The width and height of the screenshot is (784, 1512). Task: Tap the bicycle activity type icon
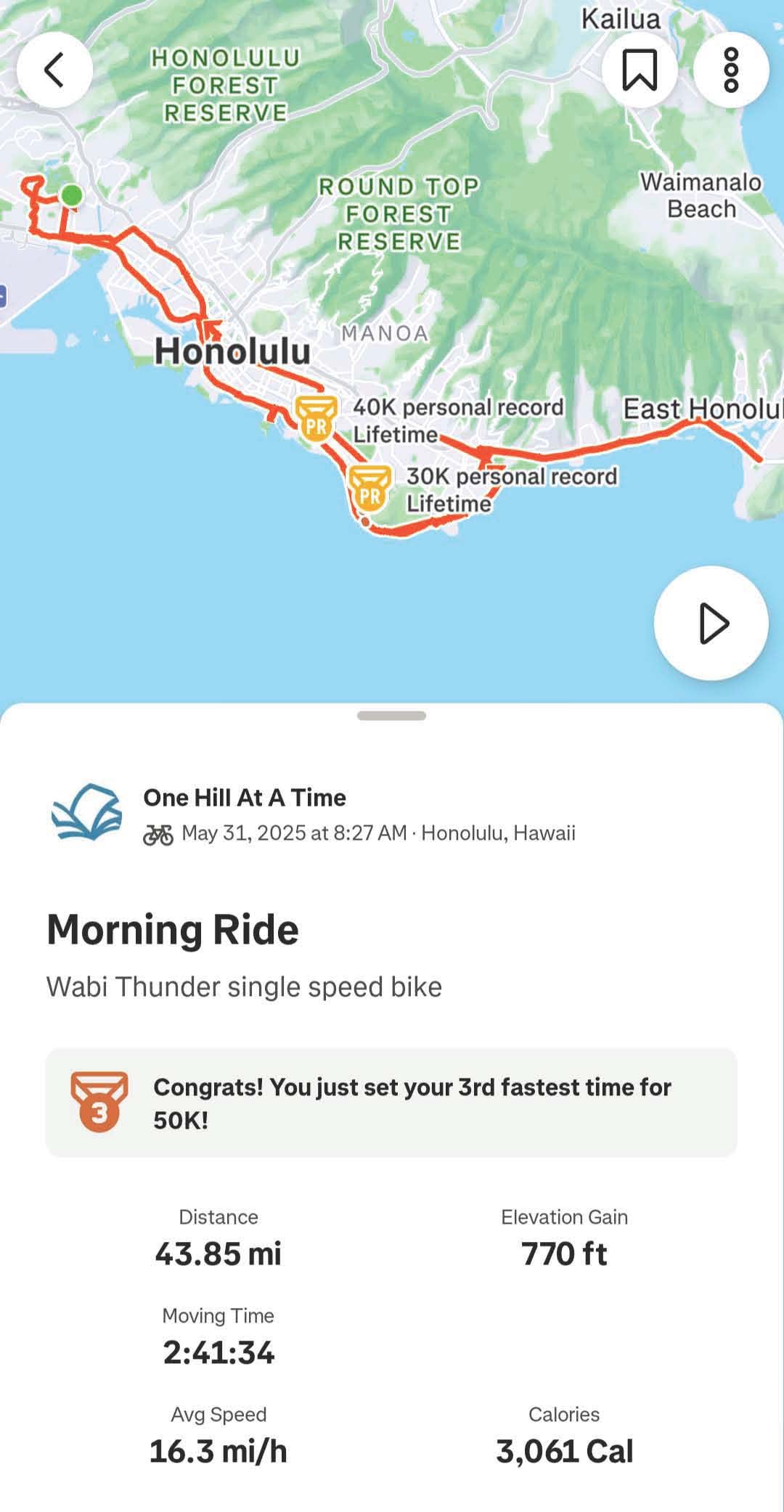(x=158, y=834)
